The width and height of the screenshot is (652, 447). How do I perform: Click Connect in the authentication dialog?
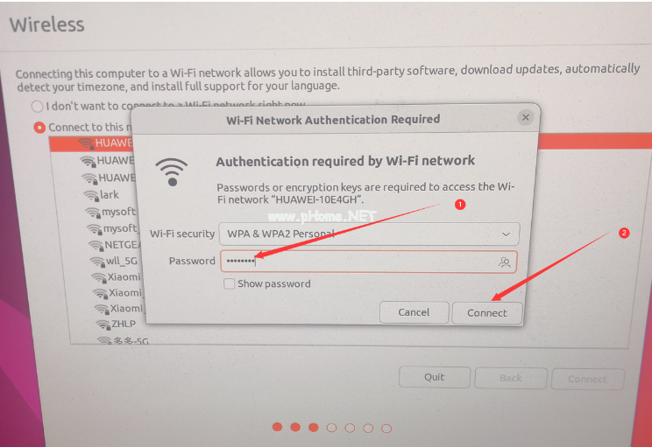pos(487,313)
